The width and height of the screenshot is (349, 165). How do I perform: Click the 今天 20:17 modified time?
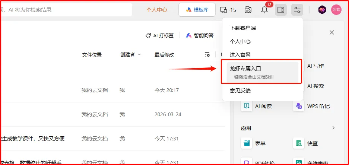pos(166,90)
